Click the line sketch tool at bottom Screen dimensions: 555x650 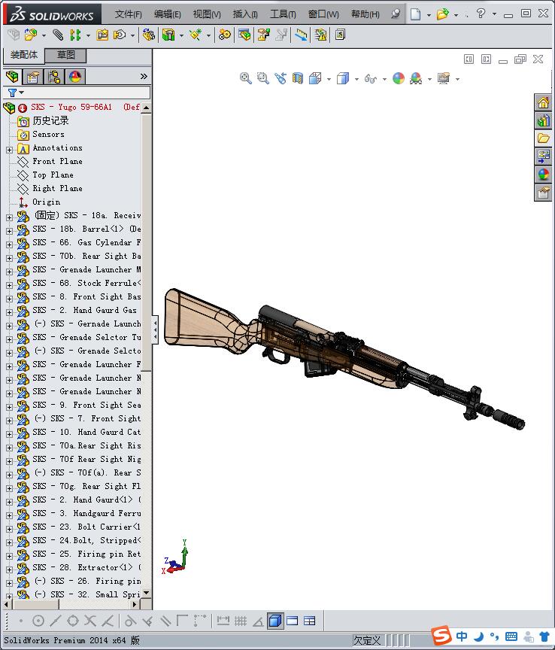tap(55, 621)
